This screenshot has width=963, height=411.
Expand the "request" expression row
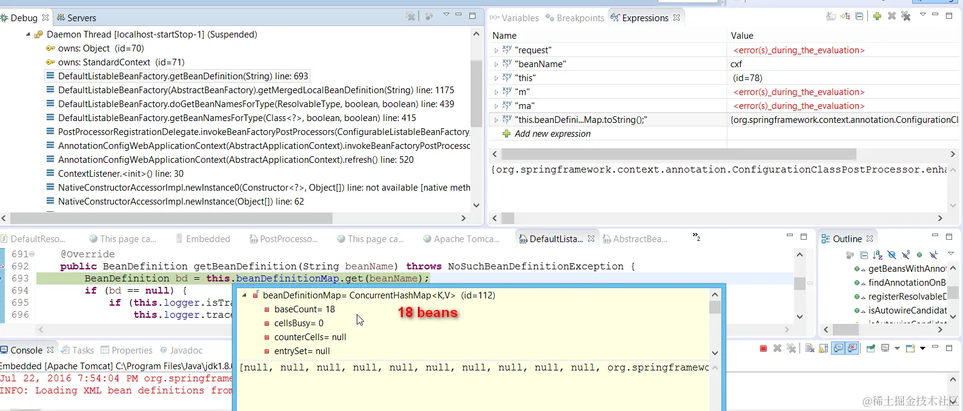pos(496,50)
